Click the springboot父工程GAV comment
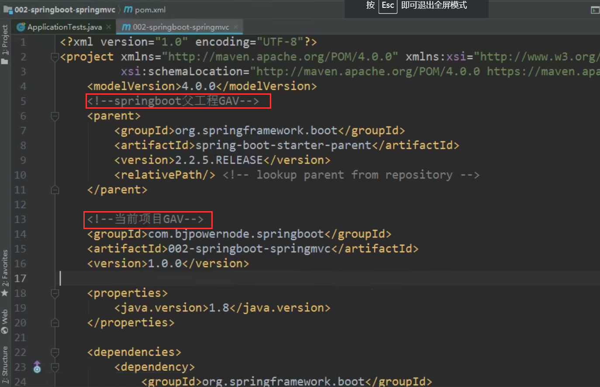 pos(173,101)
